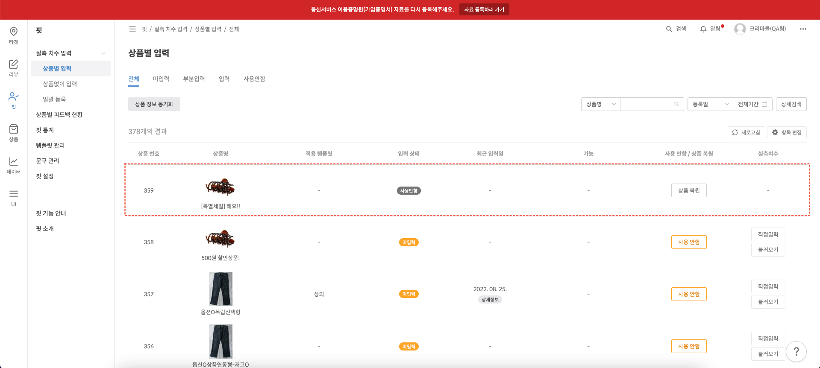This screenshot has width=820, height=368.
Task: Open notifications bell 알림
Action: click(x=711, y=29)
